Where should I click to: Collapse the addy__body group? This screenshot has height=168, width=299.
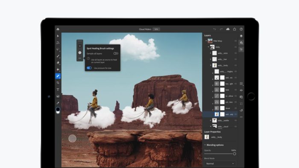coord(211,65)
